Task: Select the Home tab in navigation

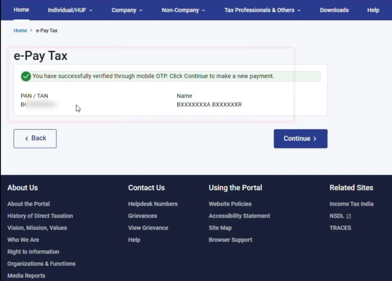Action: [21, 10]
